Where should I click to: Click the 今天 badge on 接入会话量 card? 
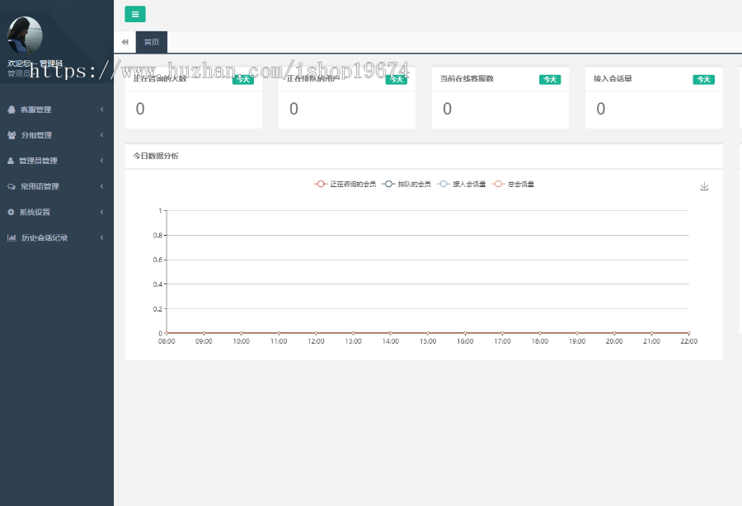point(703,80)
